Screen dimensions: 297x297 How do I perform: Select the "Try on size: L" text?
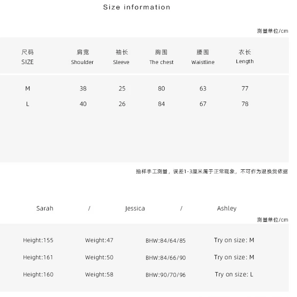234,275
